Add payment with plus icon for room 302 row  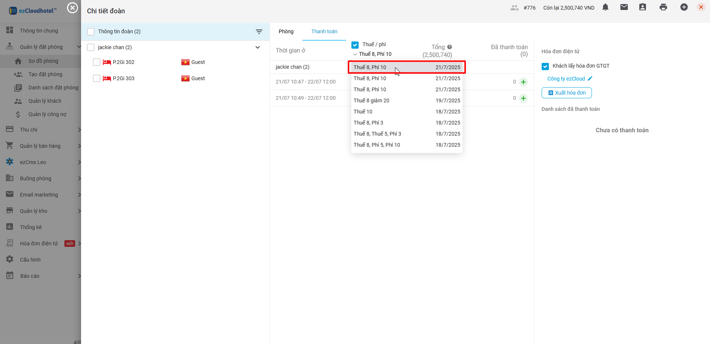pos(523,82)
